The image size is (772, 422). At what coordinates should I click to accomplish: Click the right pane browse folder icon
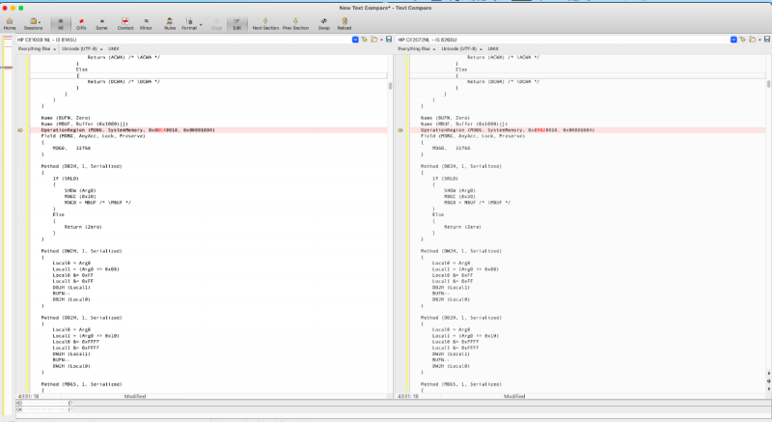tap(752, 39)
